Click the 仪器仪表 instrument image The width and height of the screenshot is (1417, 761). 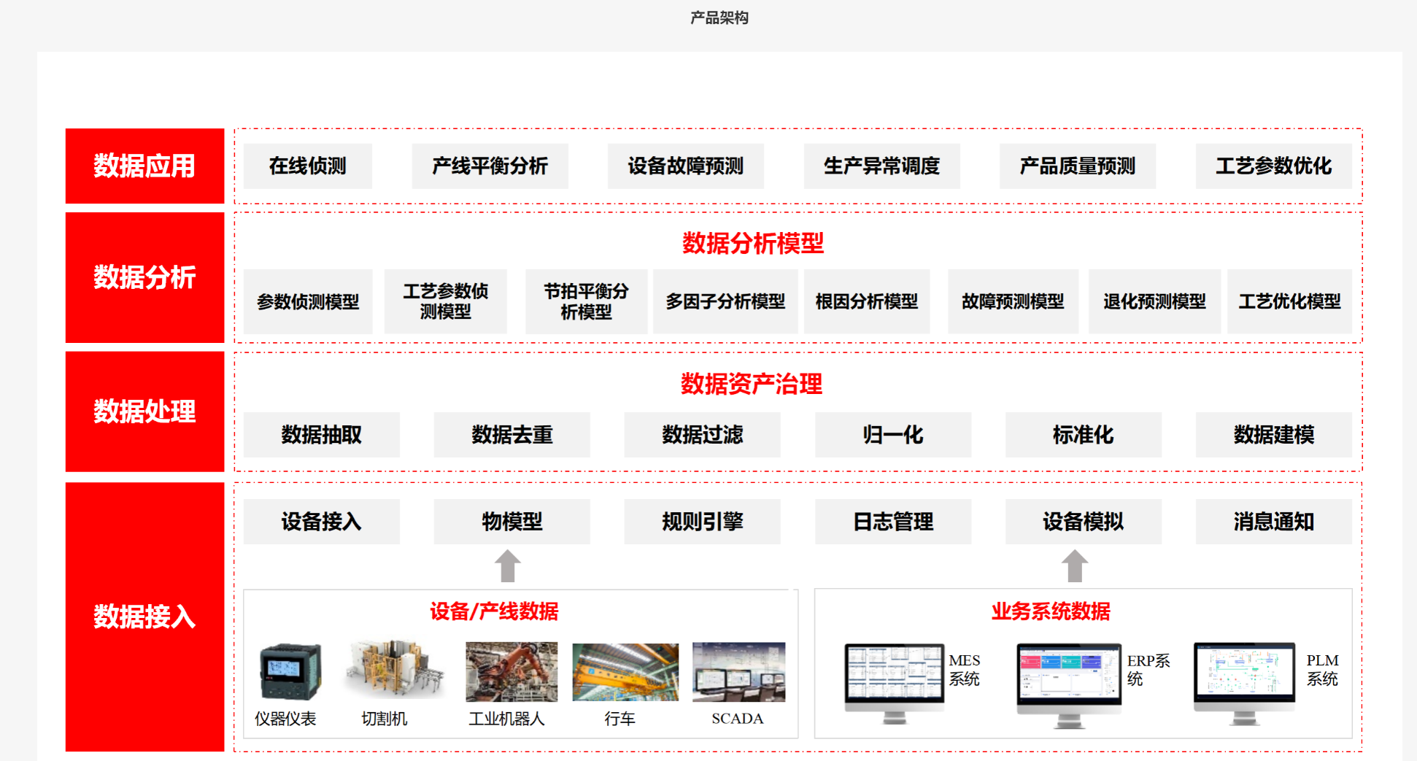pyautogui.click(x=290, y=672)
